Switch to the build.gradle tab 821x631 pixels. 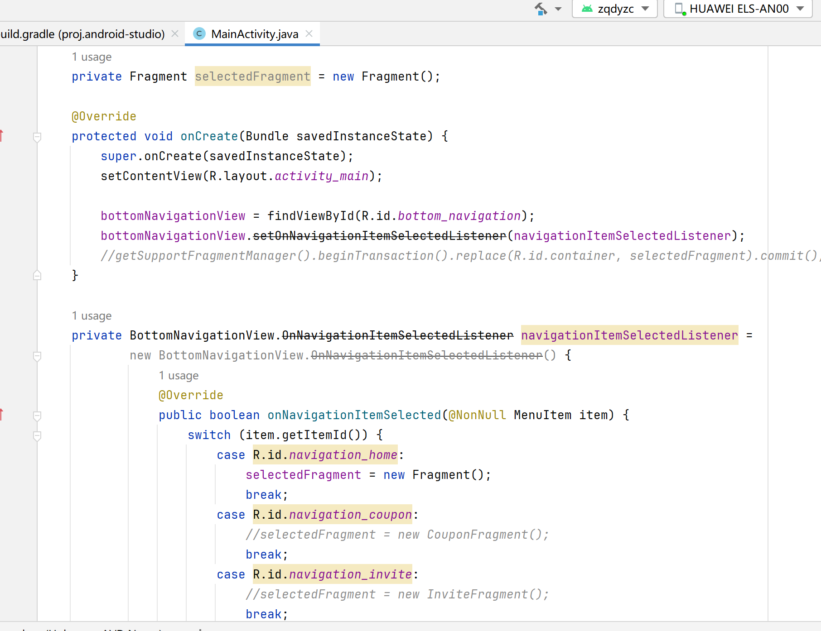82,34
